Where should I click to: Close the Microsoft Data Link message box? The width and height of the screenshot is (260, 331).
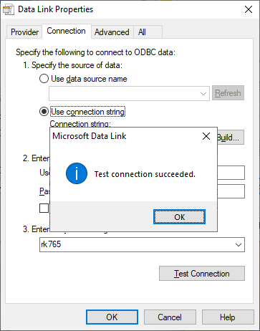206,136
